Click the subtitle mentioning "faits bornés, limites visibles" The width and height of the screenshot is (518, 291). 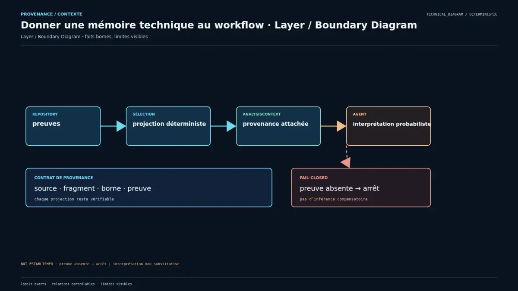click(84, 37)
